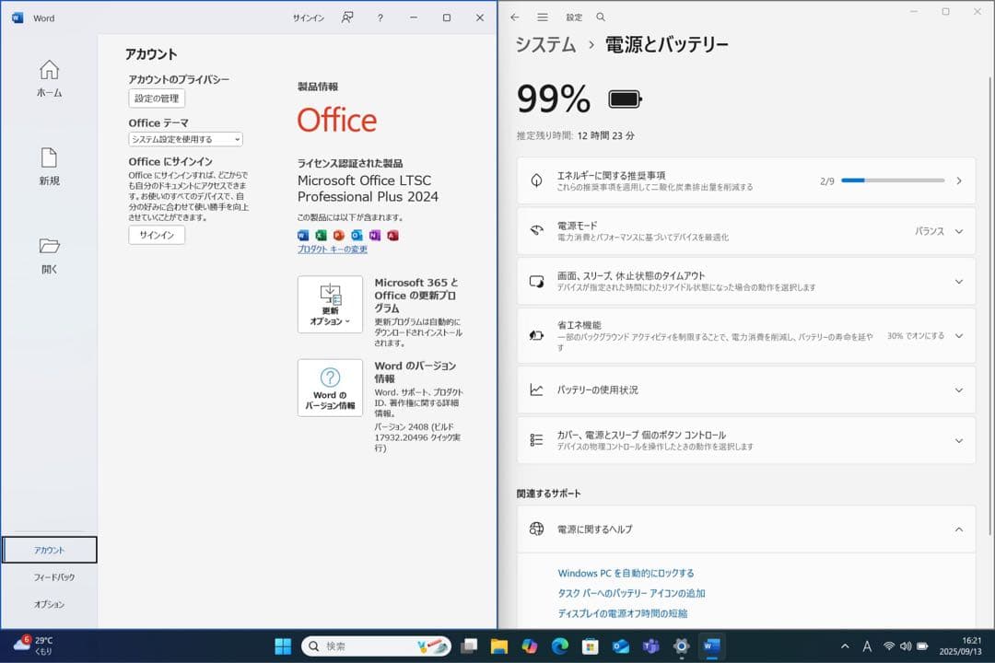Open エネルギーに関する推奨事項 recommendations page
Image resolution: width=995 pixels, height=663 pixels.
[x=746, y=180]
